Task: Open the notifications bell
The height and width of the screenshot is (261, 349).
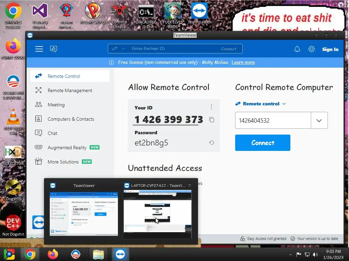Action: tap(297, 49)
